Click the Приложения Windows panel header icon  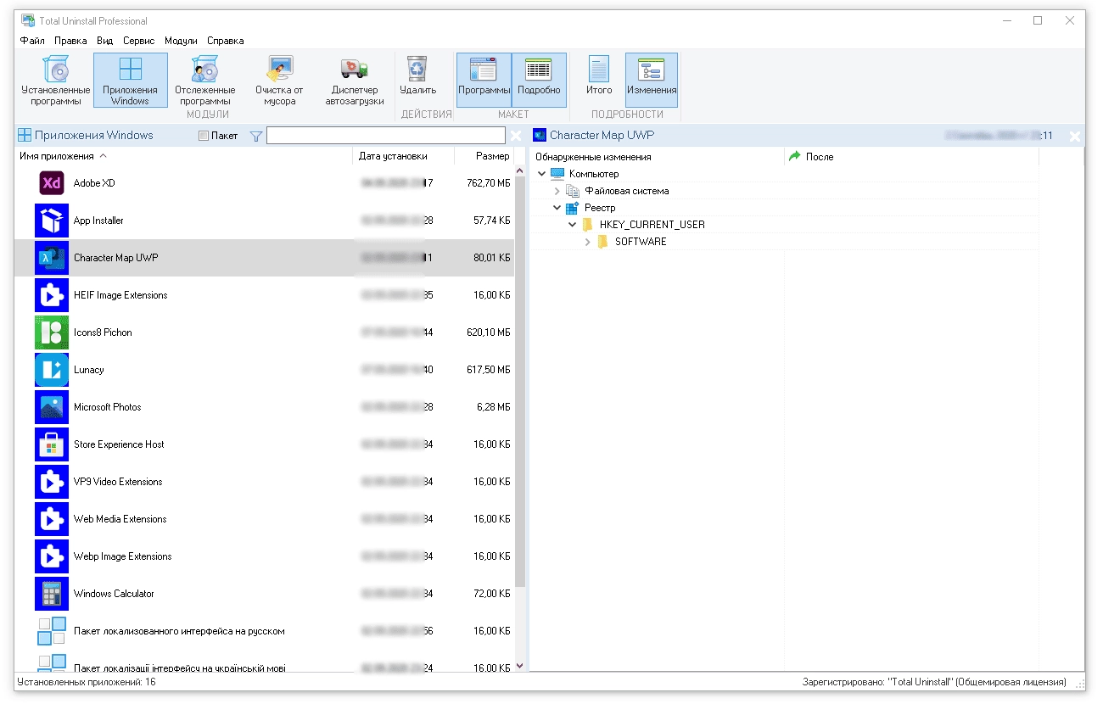coord(25,136)
